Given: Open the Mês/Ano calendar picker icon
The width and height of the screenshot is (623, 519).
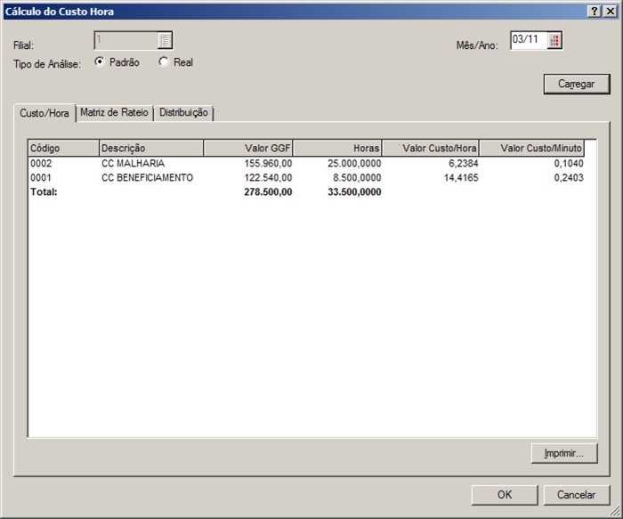Looking at the screenshot, I should point(555,40).
